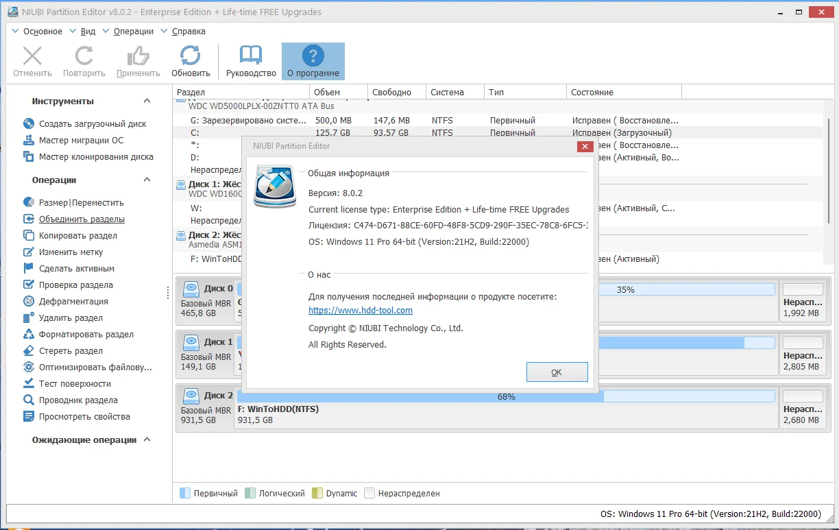Collapse the Инструменты section
This screenshot has height=530, width=839.
tap(147, 101)
